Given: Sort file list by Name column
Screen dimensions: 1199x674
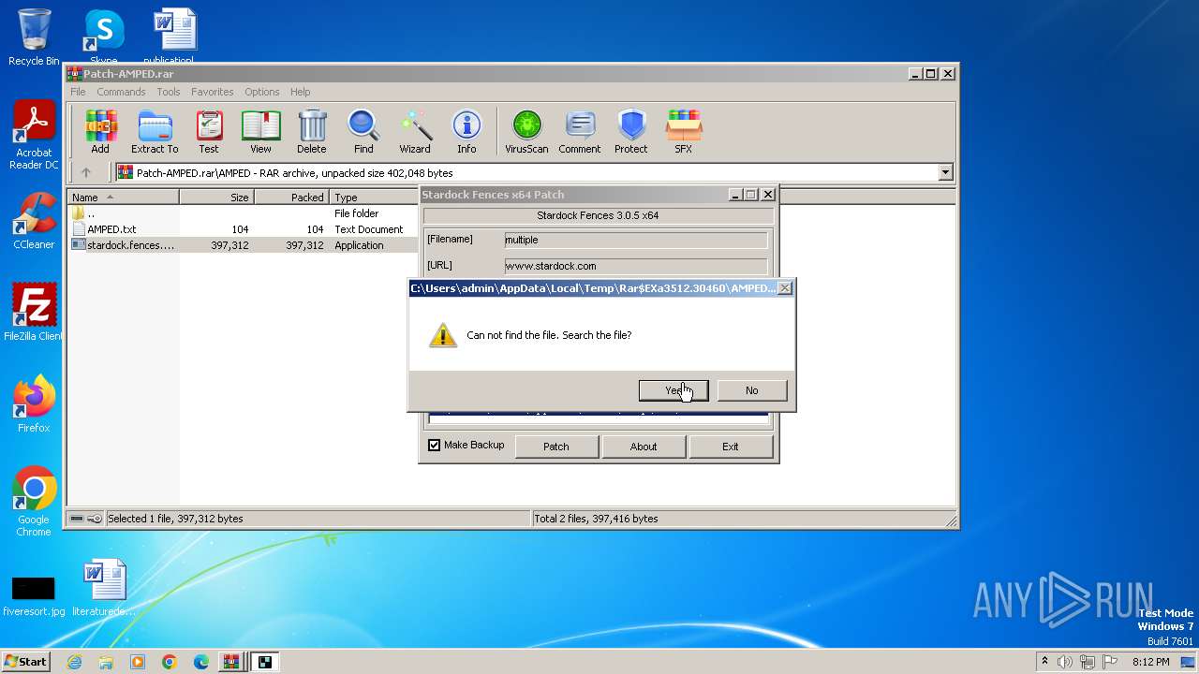Looking at the screenshot, I should (x=124, y=197).
